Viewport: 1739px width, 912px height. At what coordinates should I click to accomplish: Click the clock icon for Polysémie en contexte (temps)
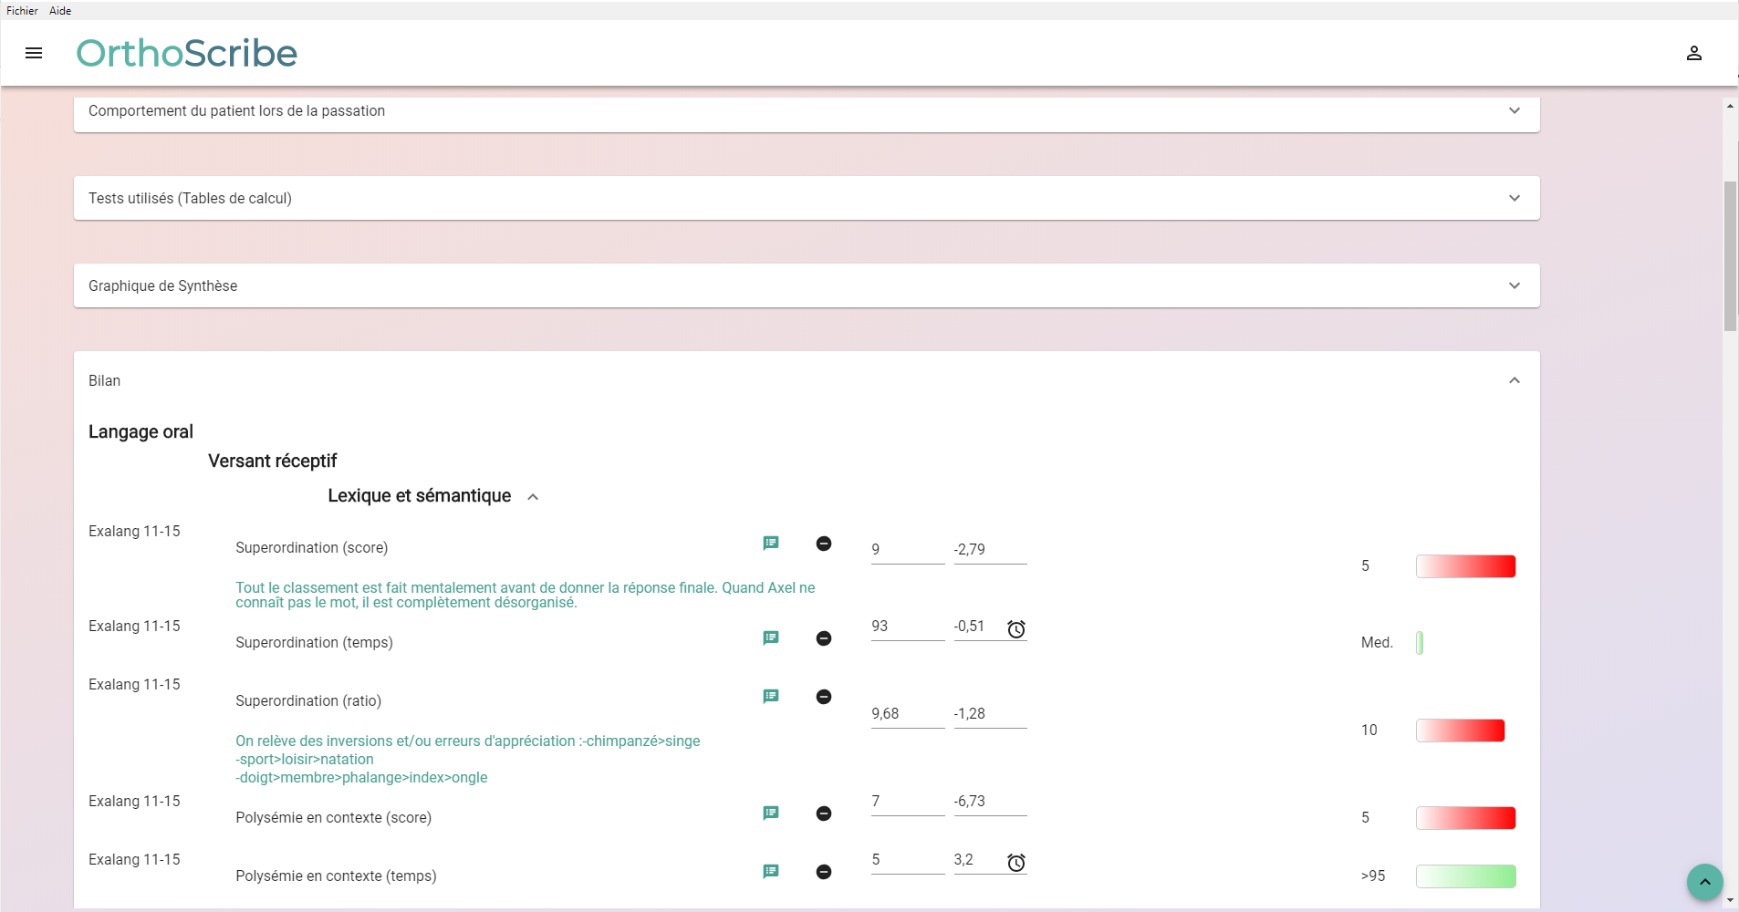click(x=1015, y=863)
